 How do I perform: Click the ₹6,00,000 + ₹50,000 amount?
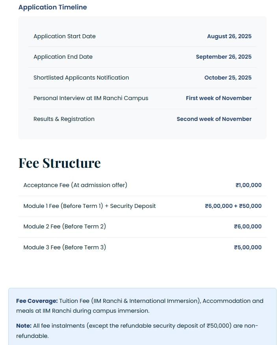pos(233,206)
